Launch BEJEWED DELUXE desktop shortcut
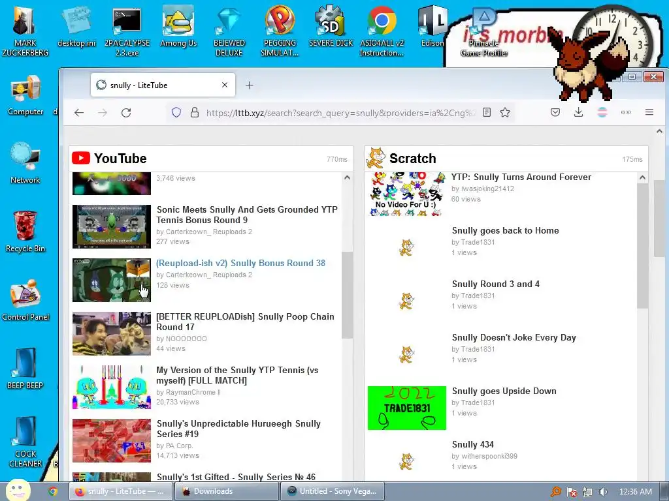The image size is (669, 501). point(229,32)
